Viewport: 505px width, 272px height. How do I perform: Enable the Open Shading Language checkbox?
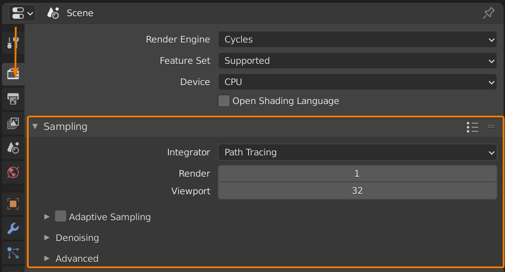(224, 101)
